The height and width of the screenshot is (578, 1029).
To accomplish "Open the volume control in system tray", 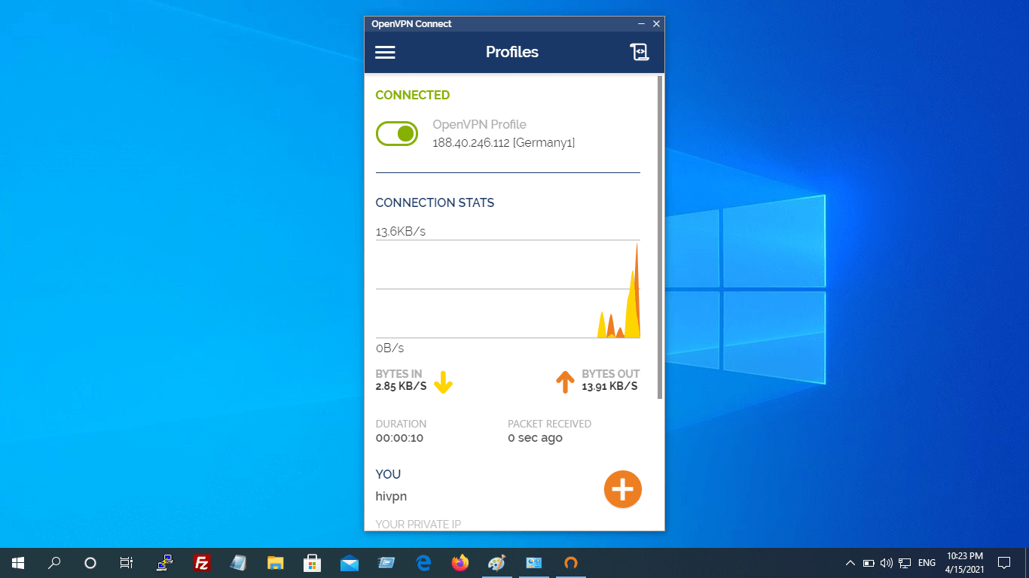I will click(886, 563).
